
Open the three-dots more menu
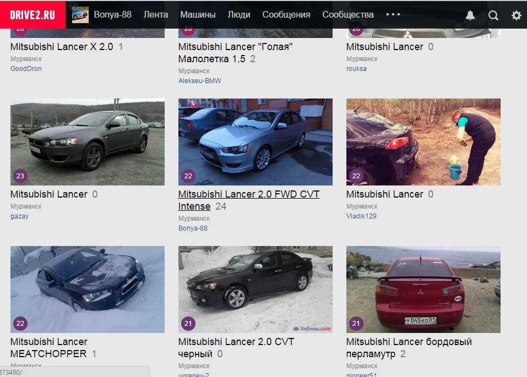(x=393, y=14)
